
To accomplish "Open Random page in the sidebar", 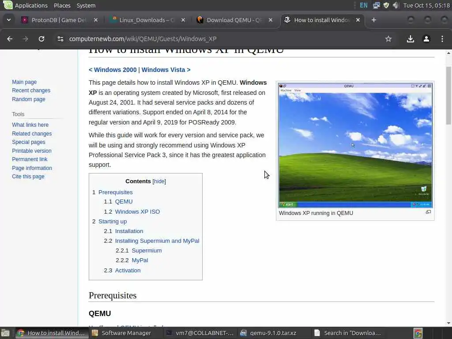I will tap(29, 99).
